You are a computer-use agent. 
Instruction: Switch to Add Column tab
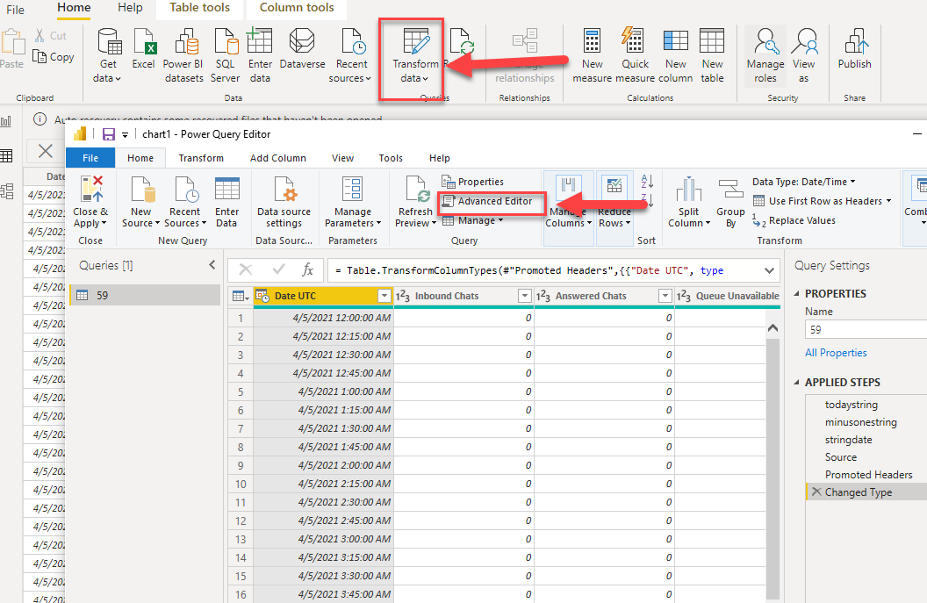pos(278,158)
